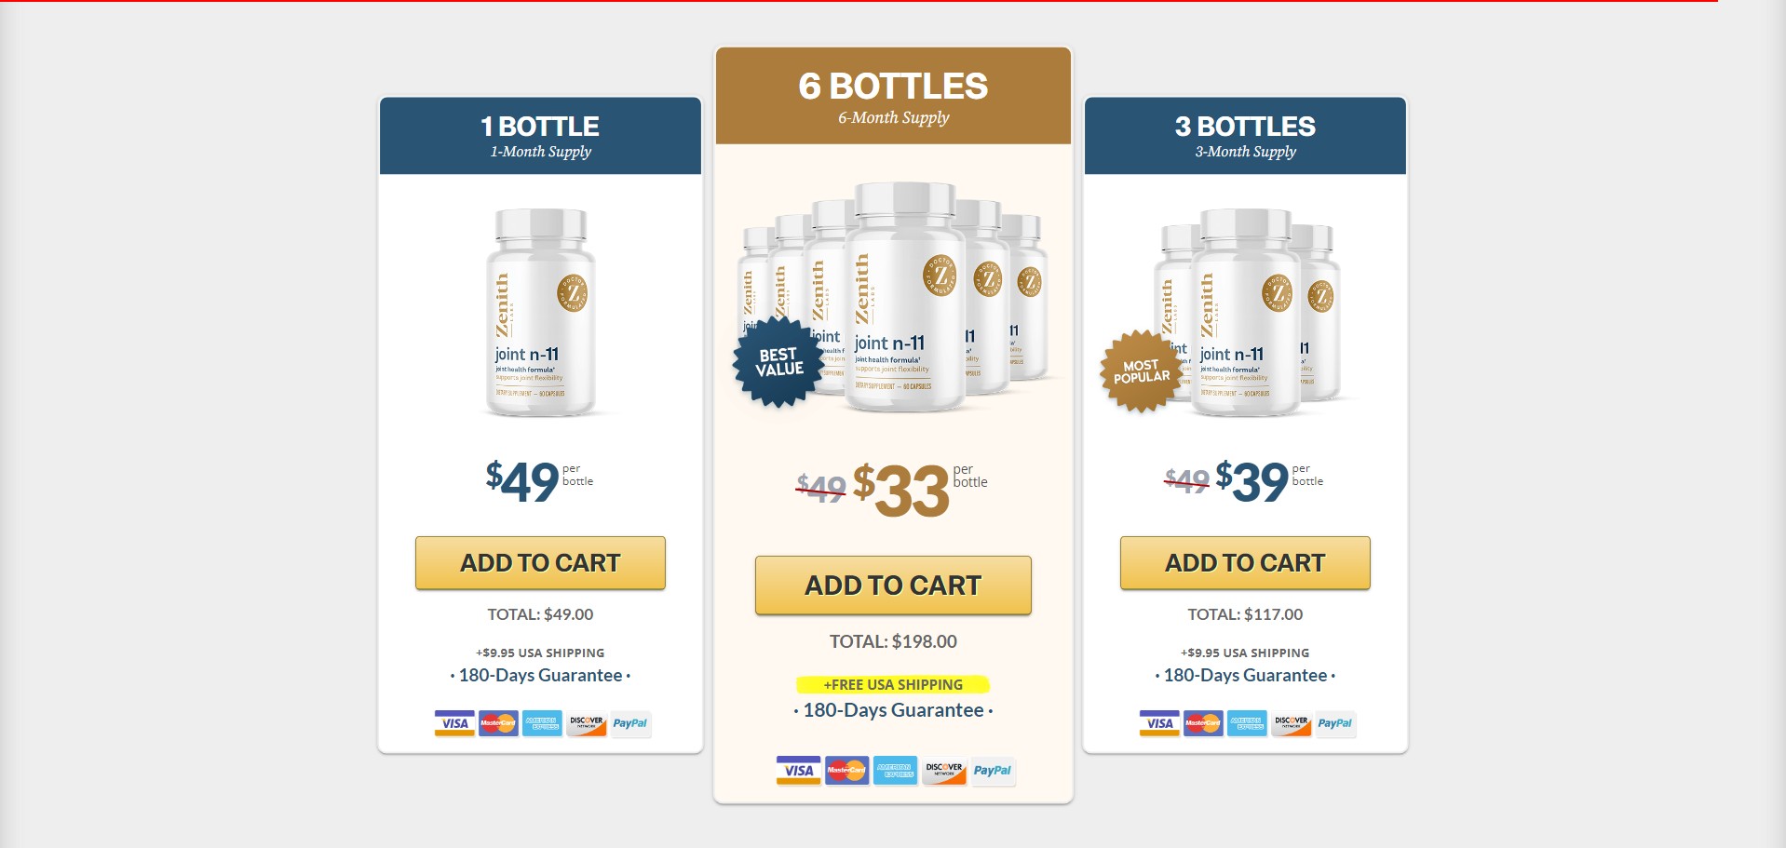
Task: Click the American Express icon under 1 Bottle
Action: click(542, 723)
